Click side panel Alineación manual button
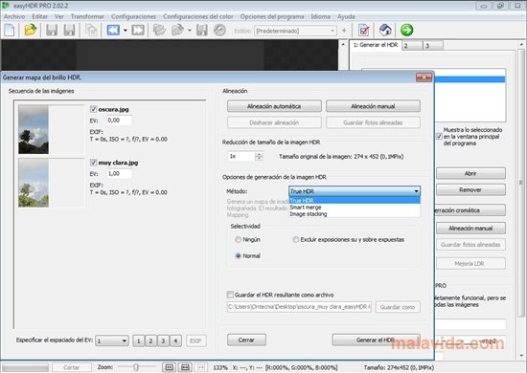Viewport: 527px width, 373px height. [x=470, y=228]
